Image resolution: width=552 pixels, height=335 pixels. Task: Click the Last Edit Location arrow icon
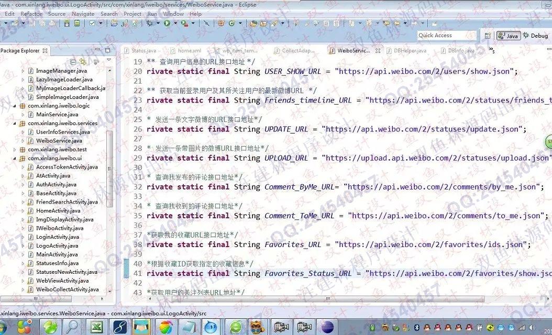(387, 23)
